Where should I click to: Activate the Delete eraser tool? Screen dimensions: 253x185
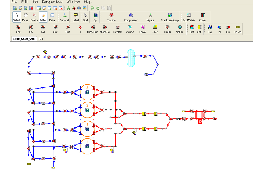[x=34, y=17]
